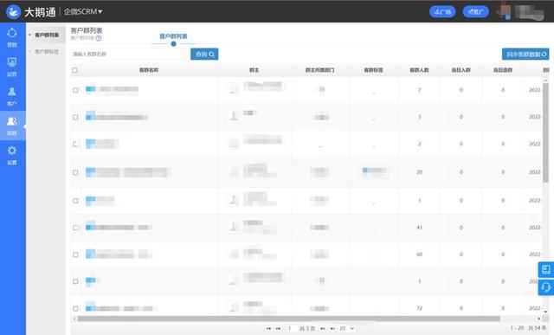The image size is (554, 335).
Task: Go to last page of results
Action: [x=332, y=329]
